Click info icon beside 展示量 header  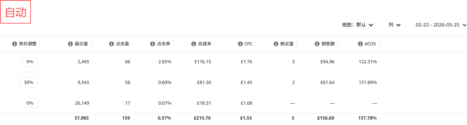(70, 44)
